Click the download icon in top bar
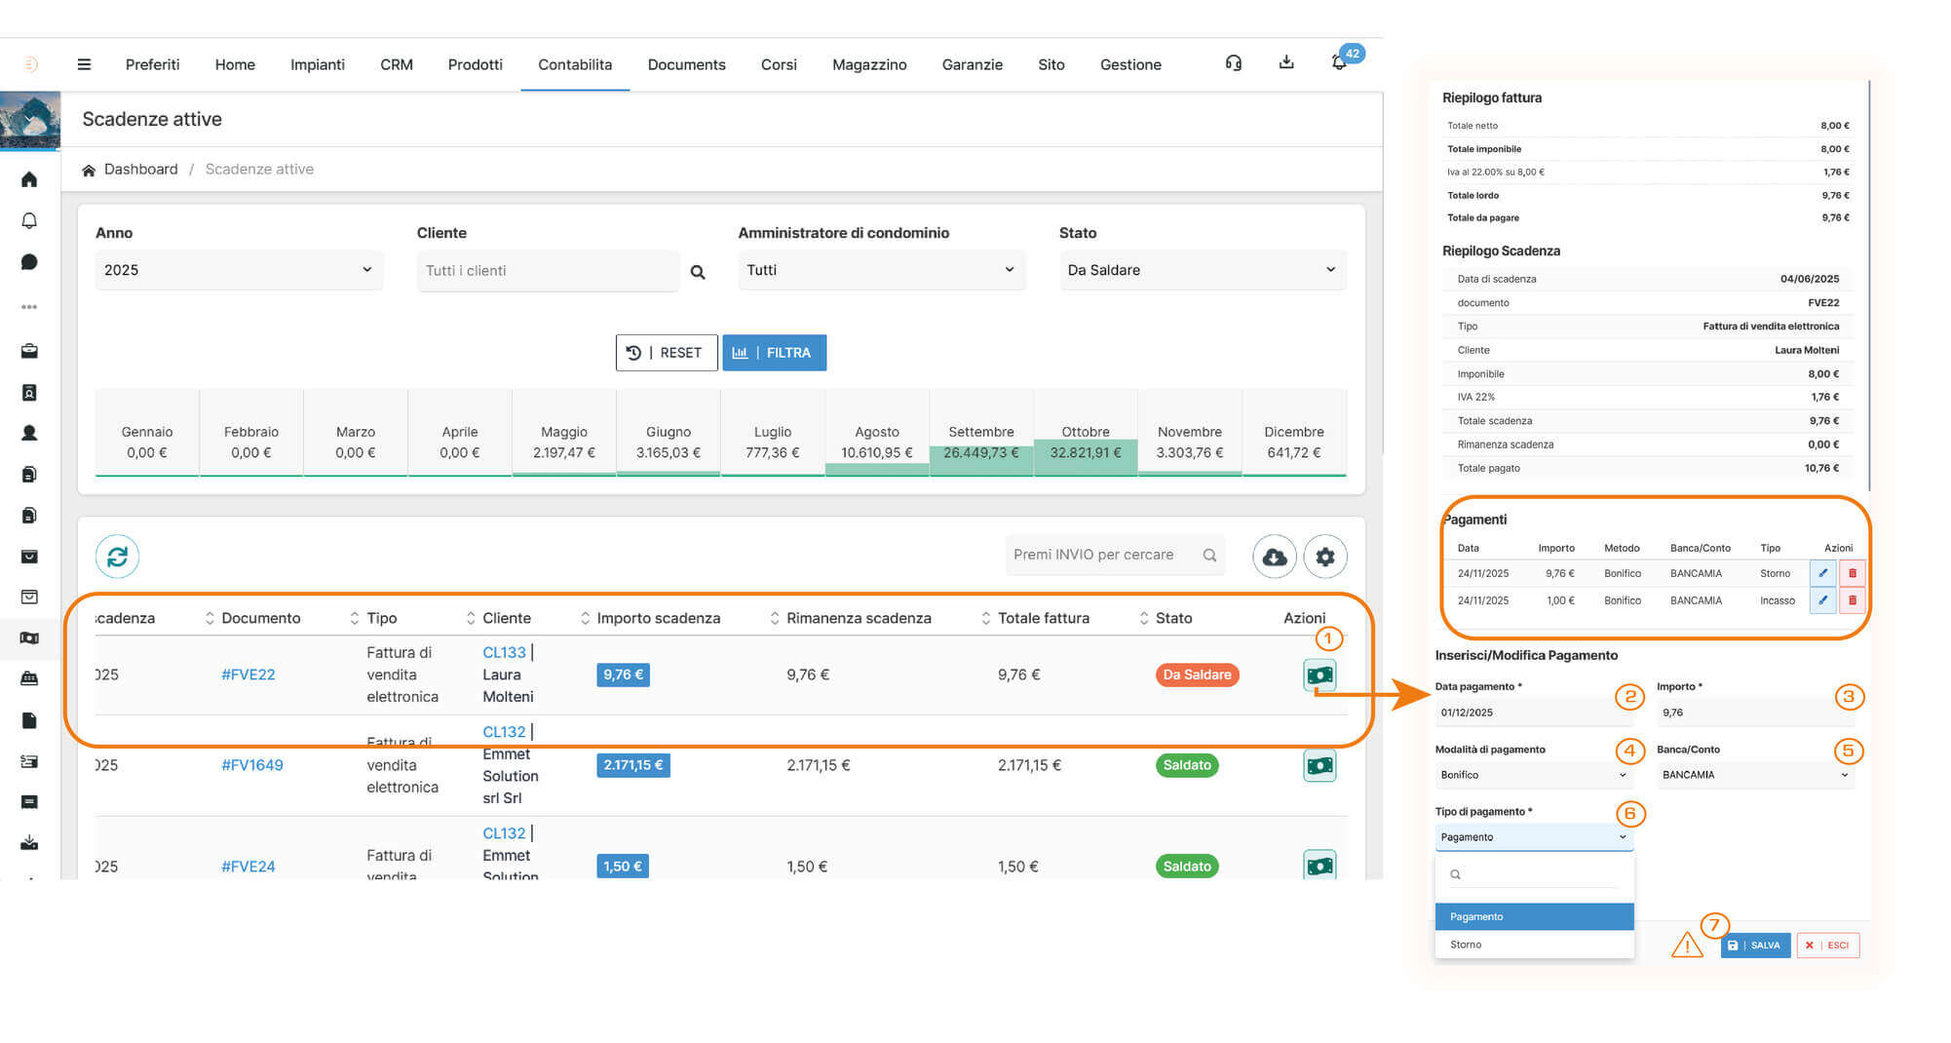This screenshot has width=1951, height=1043. coord(1286,63)
